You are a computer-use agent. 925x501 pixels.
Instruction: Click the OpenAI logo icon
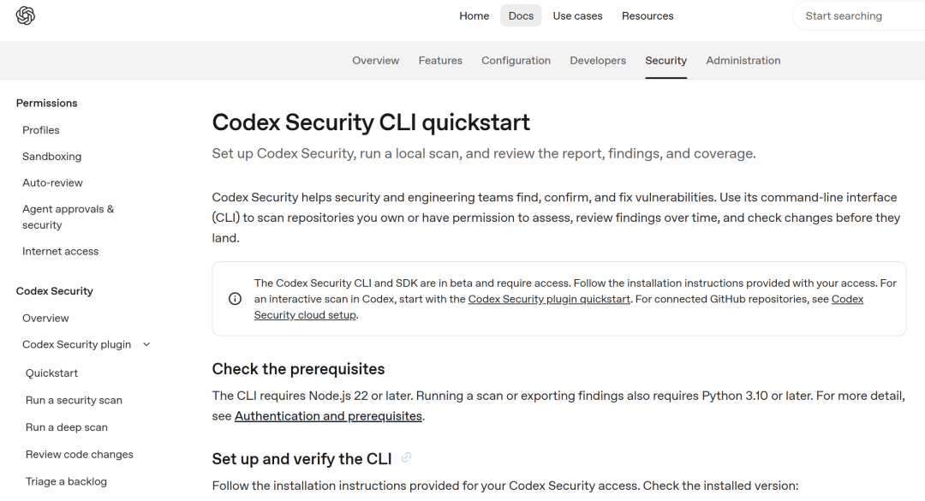click(26, 15)
